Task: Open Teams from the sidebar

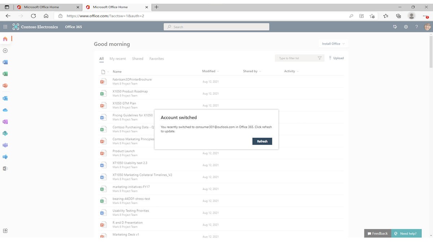Action: coord(5,145)
